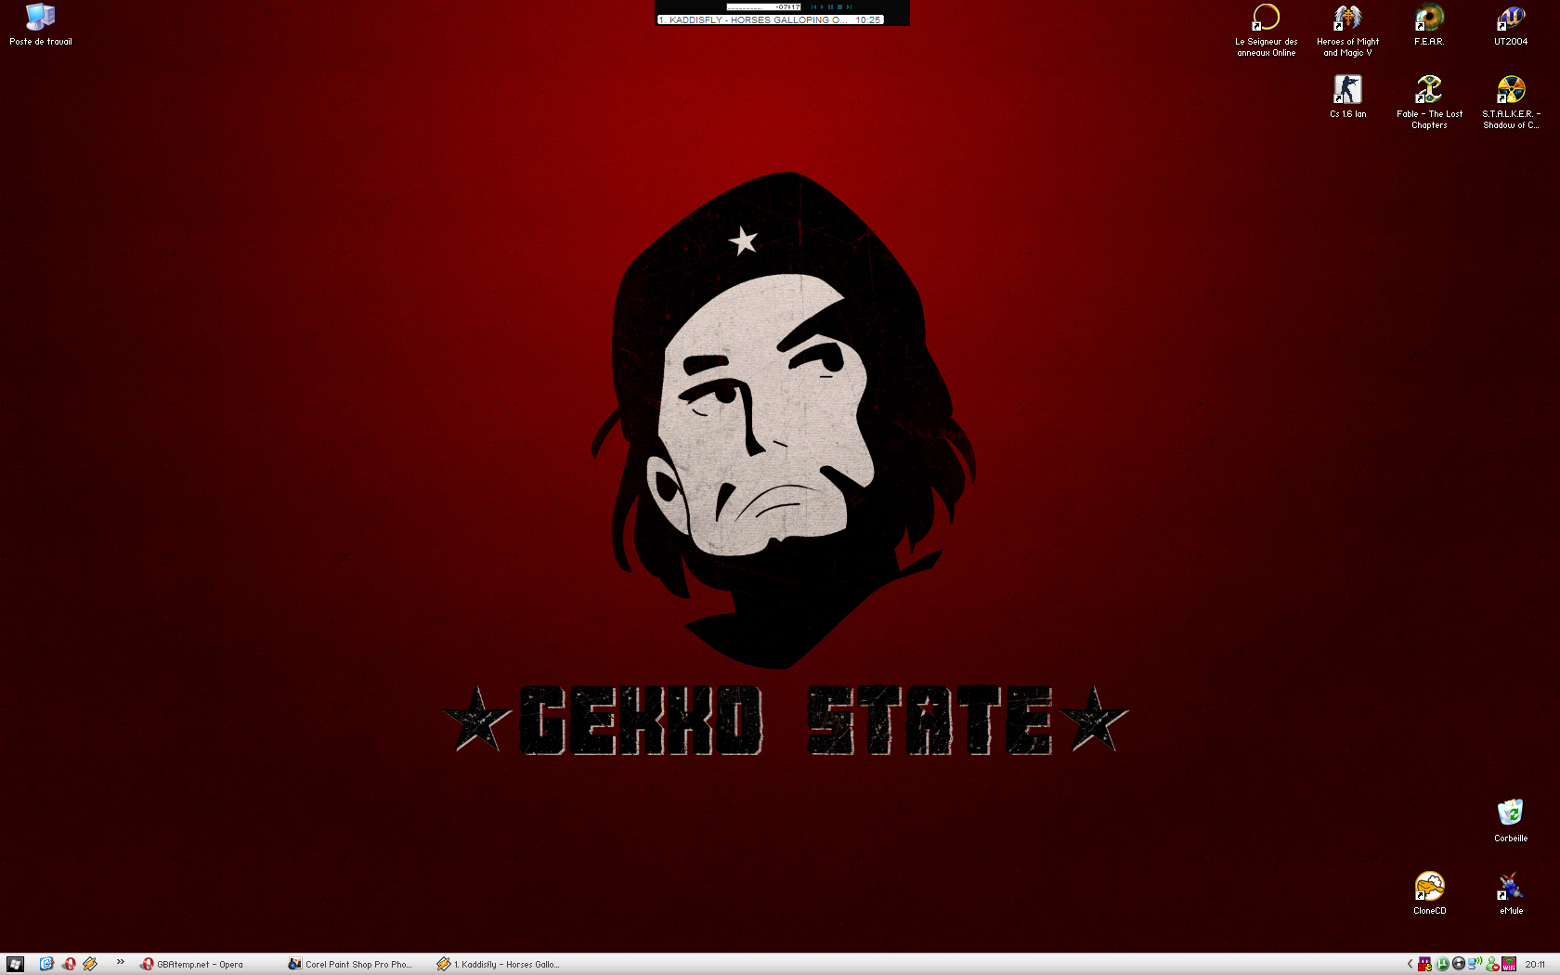Viewport: 1560px width, 975px height.
Task: Click the Kaddisfly song title ticker
Action: pyautogui.click(x=770, y=19)
